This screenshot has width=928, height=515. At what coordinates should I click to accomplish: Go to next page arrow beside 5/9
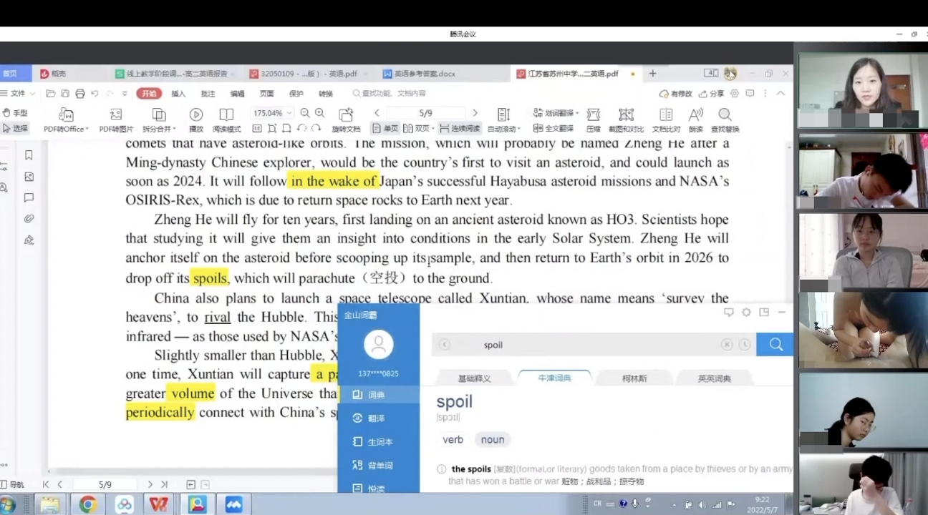point(475,113)
